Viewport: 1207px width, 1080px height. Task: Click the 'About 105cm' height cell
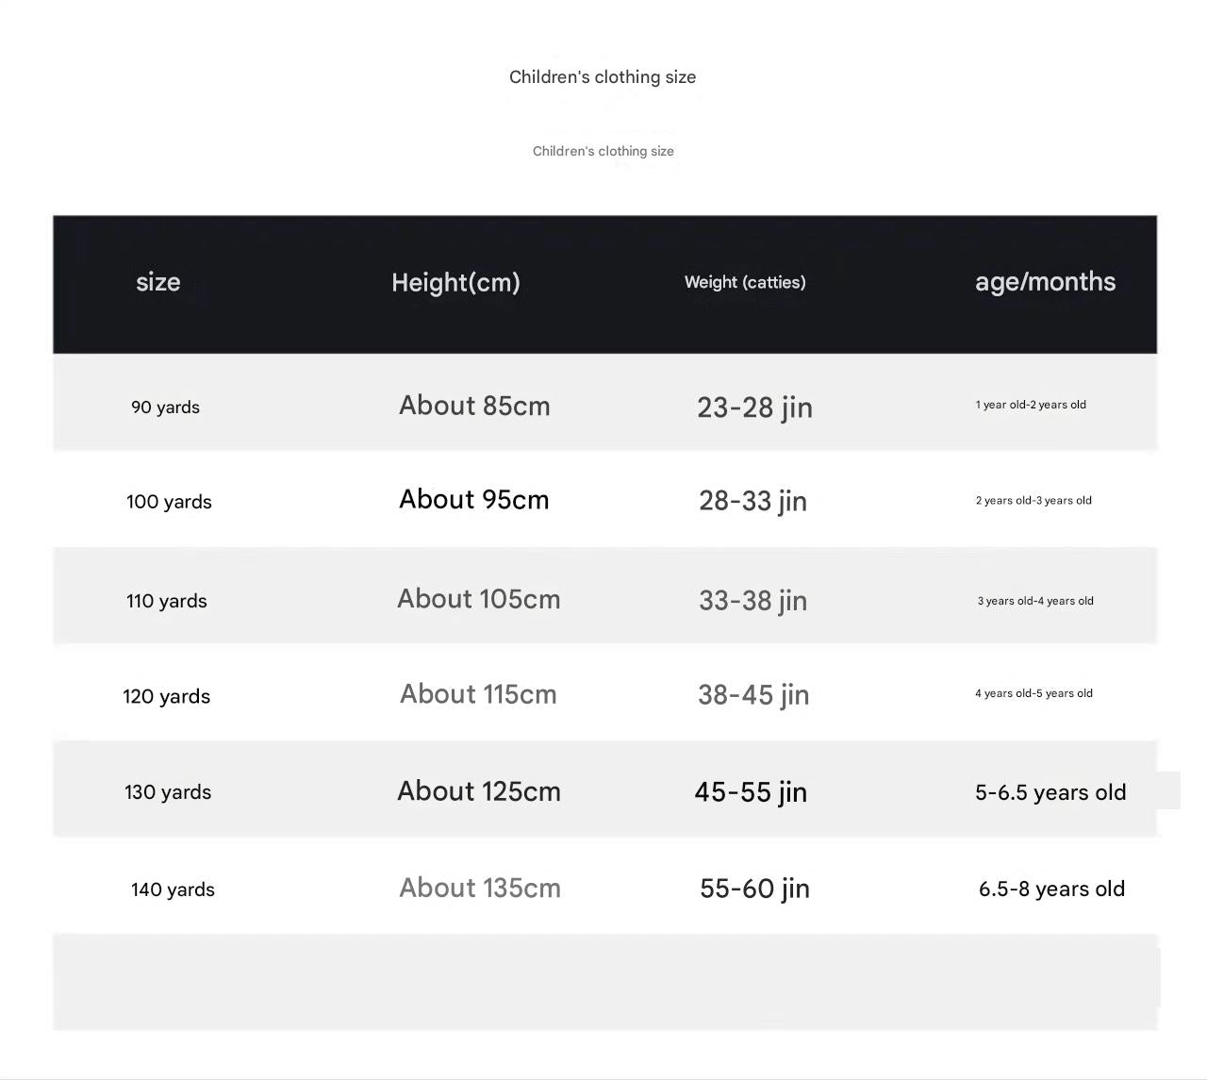click(x=479, y=599)
